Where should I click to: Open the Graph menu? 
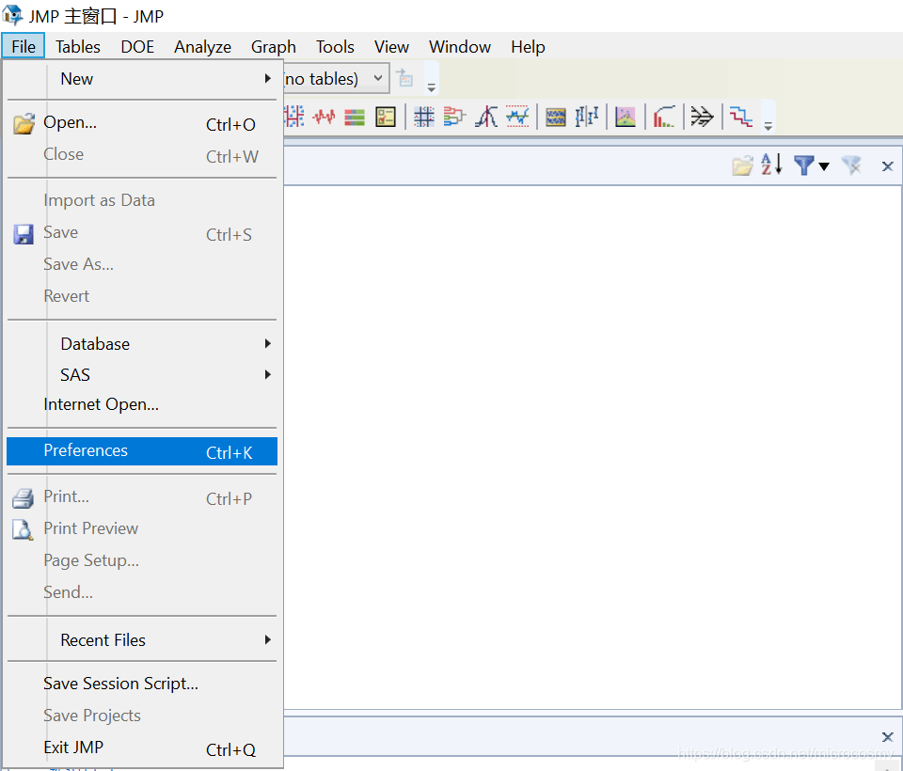[x=274, y=47]
